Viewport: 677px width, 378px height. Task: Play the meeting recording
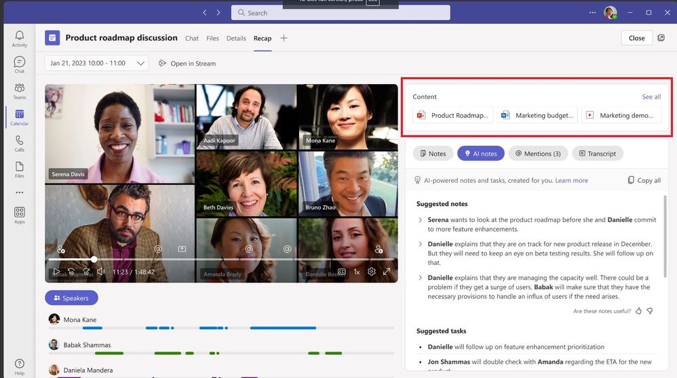(x=56, y=272)
